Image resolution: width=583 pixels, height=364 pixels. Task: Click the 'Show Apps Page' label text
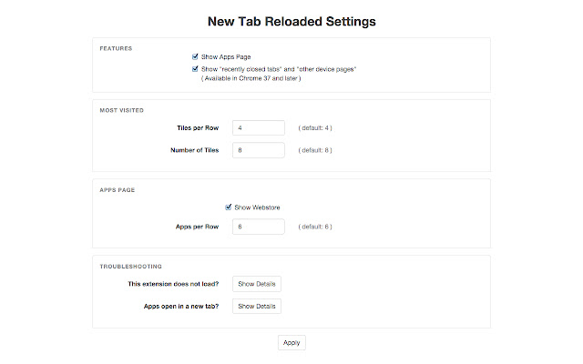(x=225, y=57)
